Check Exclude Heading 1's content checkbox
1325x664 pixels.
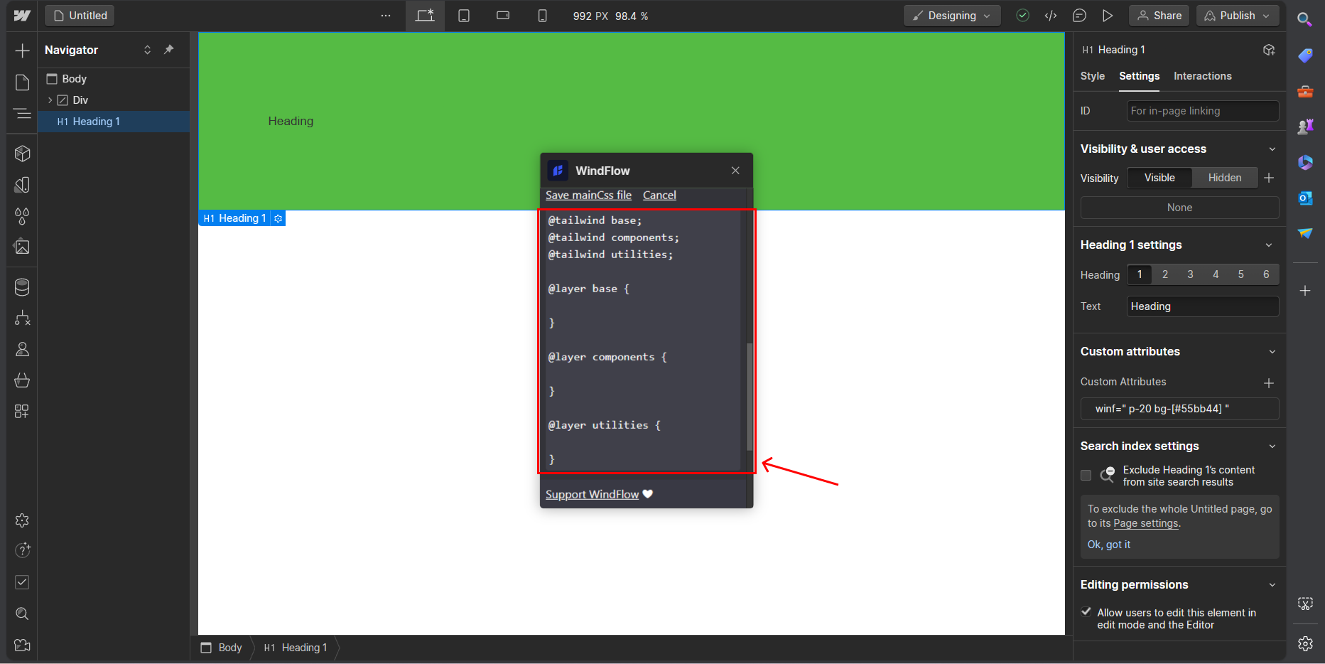tap(1086, 475)
